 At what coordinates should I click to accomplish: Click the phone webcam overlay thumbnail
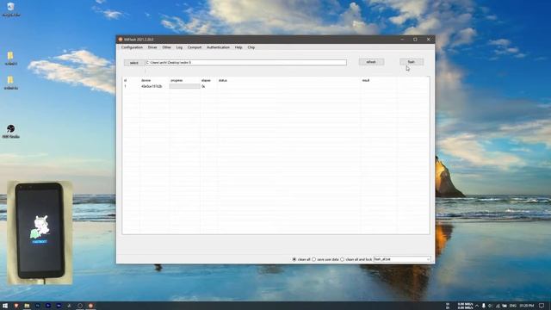[x=40, y=232]
